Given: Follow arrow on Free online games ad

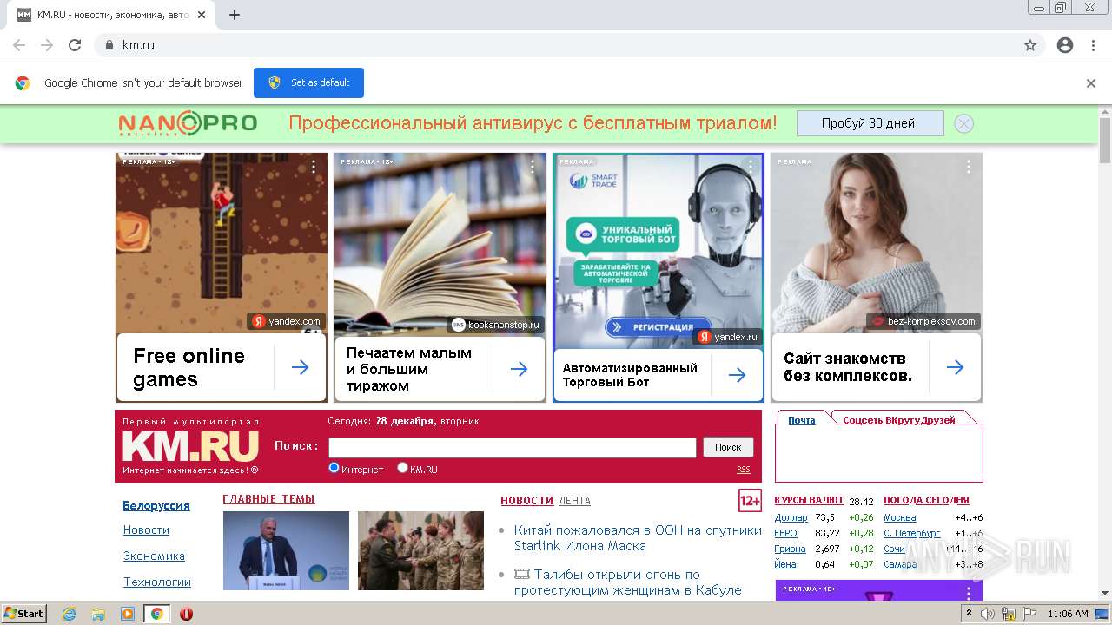Looking at the screenshot, I should 301,367.
